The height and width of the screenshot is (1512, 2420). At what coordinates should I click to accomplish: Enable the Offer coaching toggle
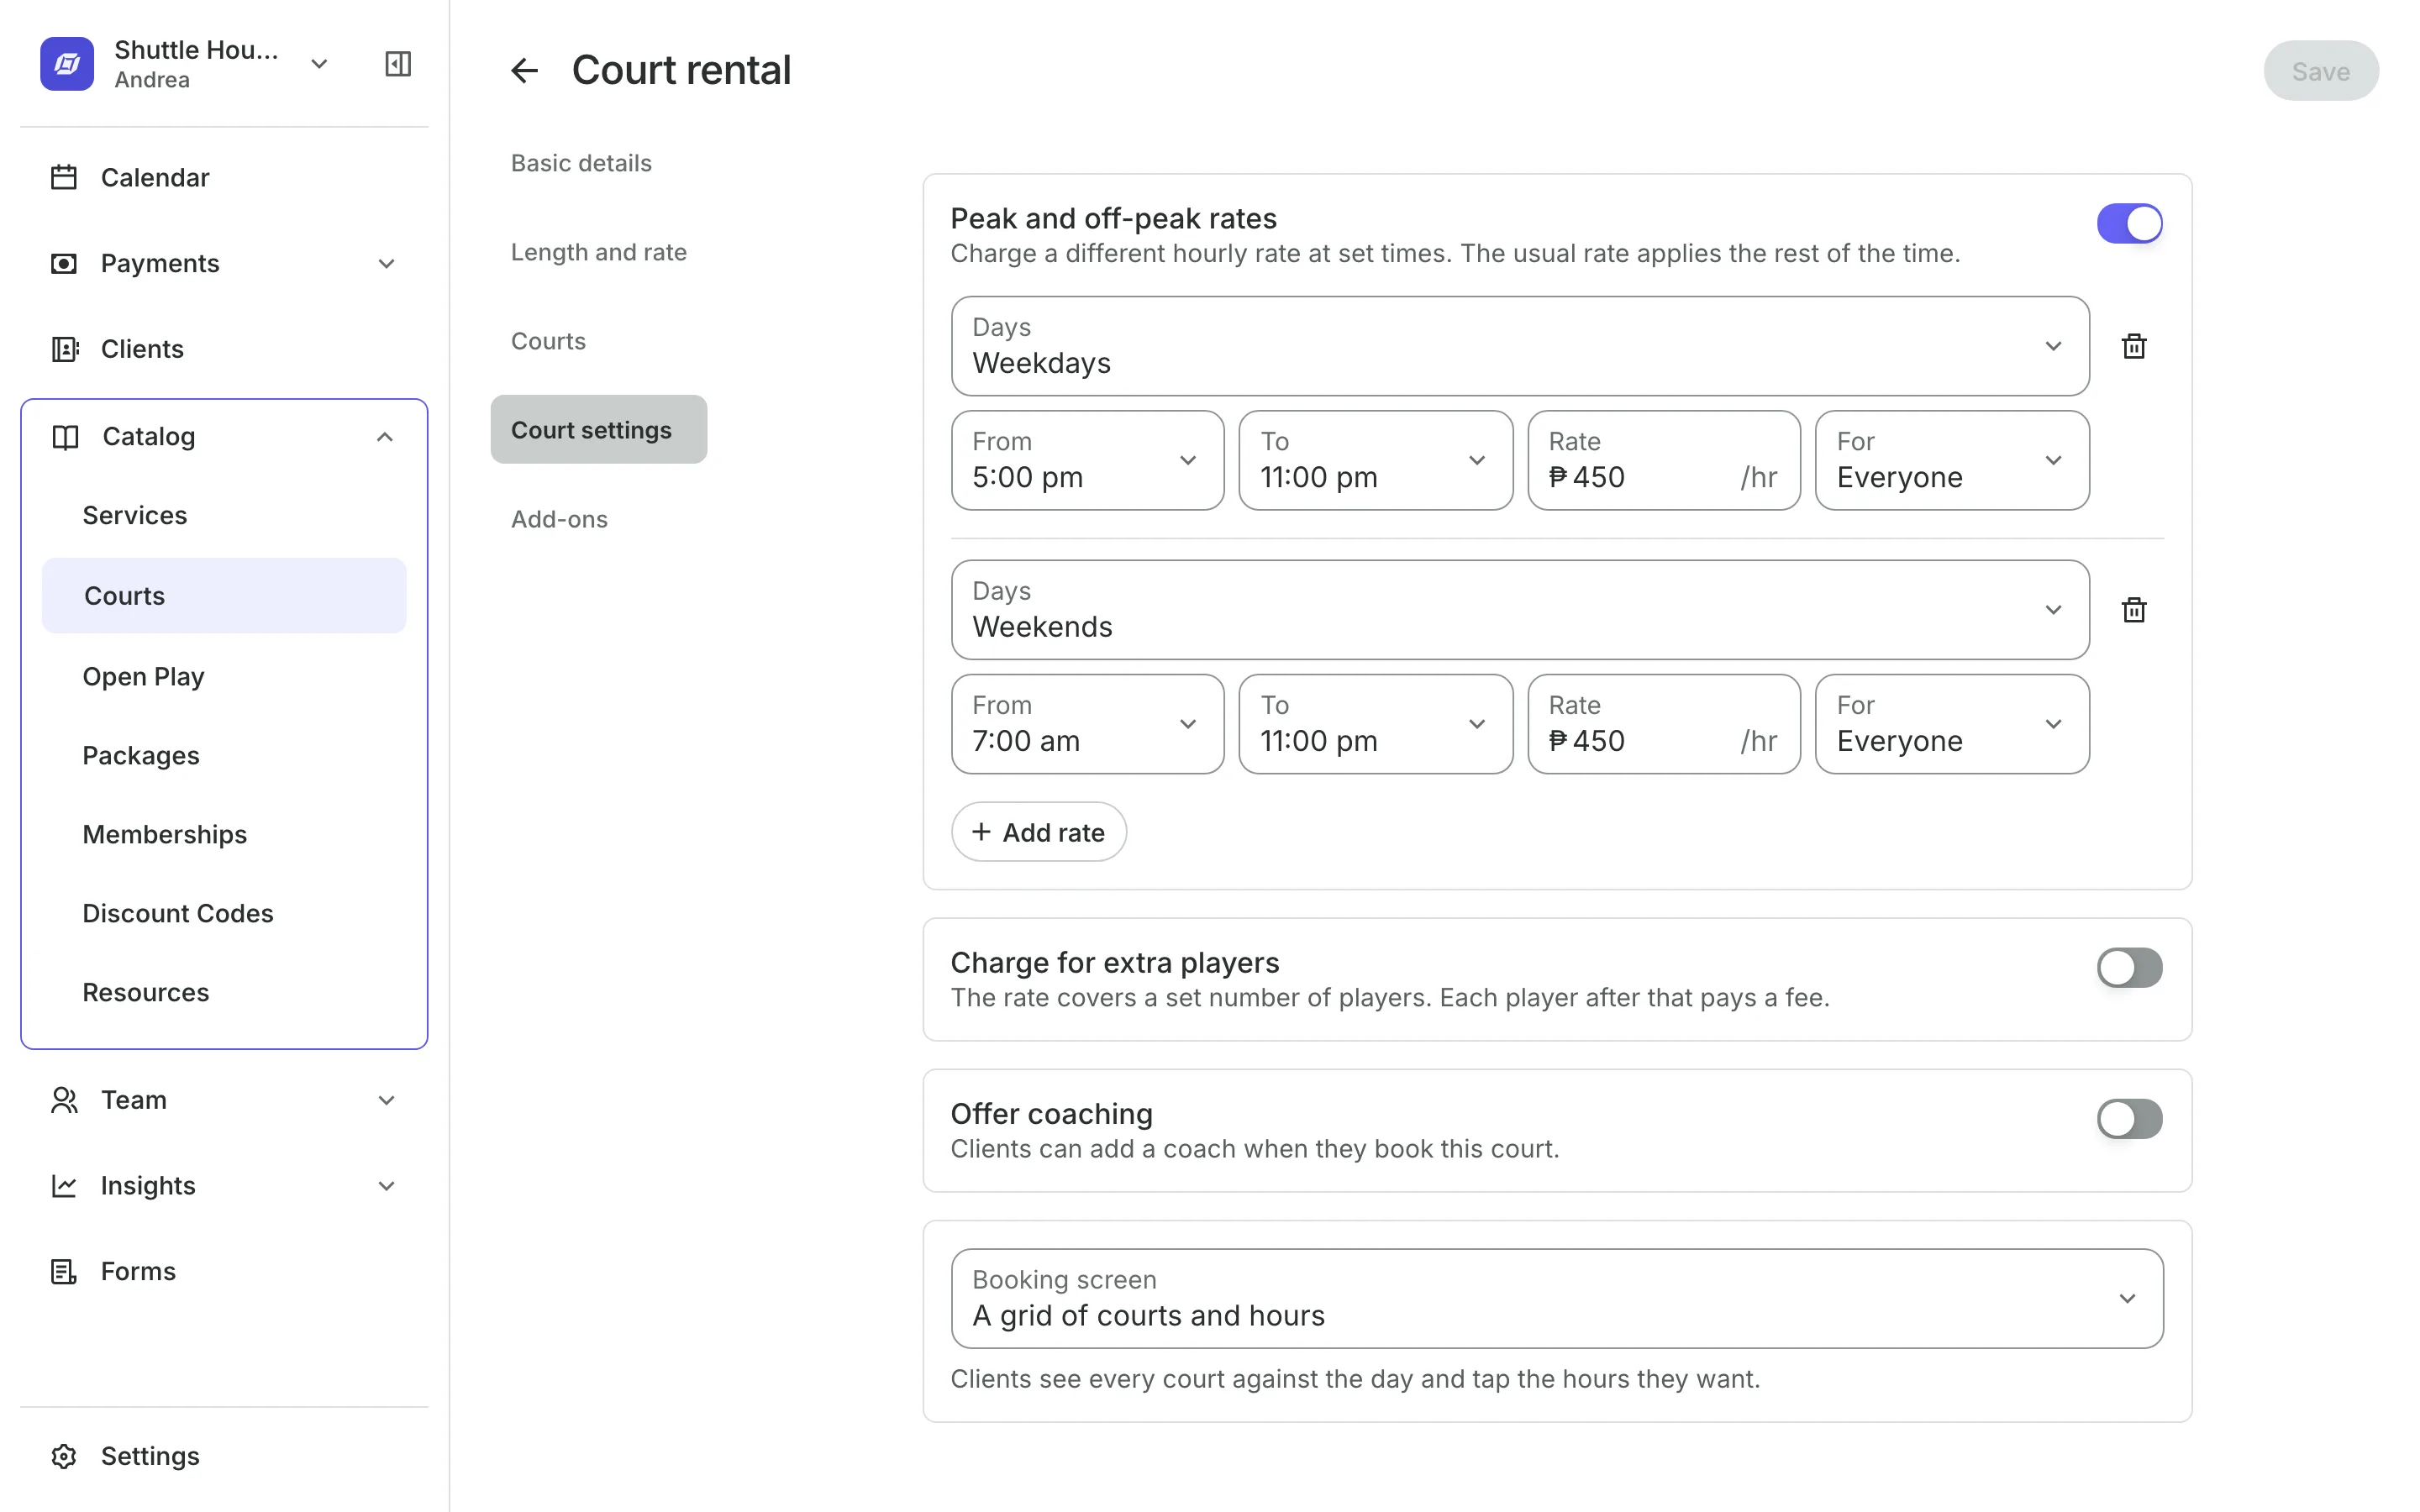(x=2129, y=1119)
